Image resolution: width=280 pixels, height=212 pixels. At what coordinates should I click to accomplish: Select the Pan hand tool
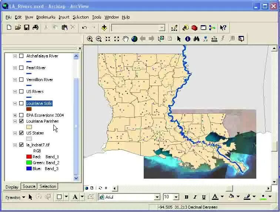pyautogui.click(x=126, y=39)
